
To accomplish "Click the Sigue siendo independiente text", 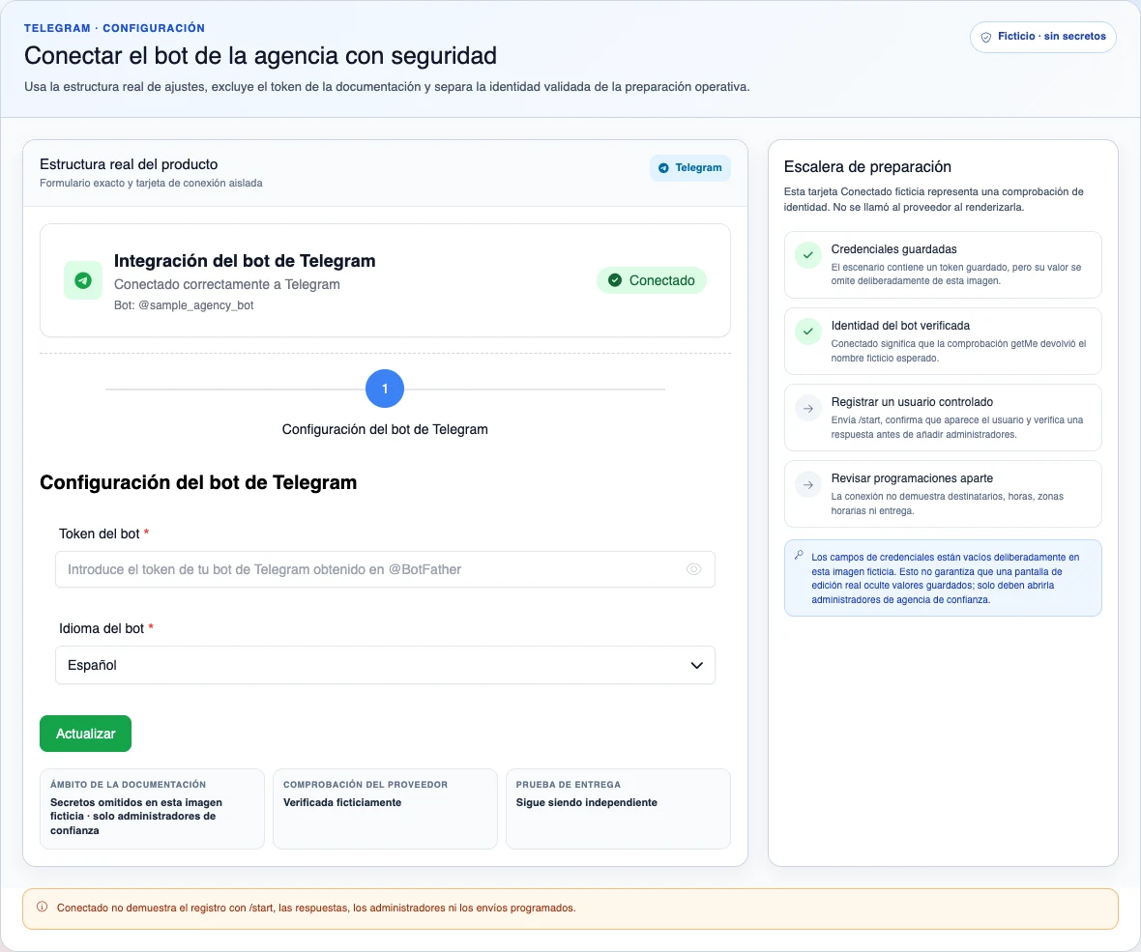I will (x=587, y=802).
